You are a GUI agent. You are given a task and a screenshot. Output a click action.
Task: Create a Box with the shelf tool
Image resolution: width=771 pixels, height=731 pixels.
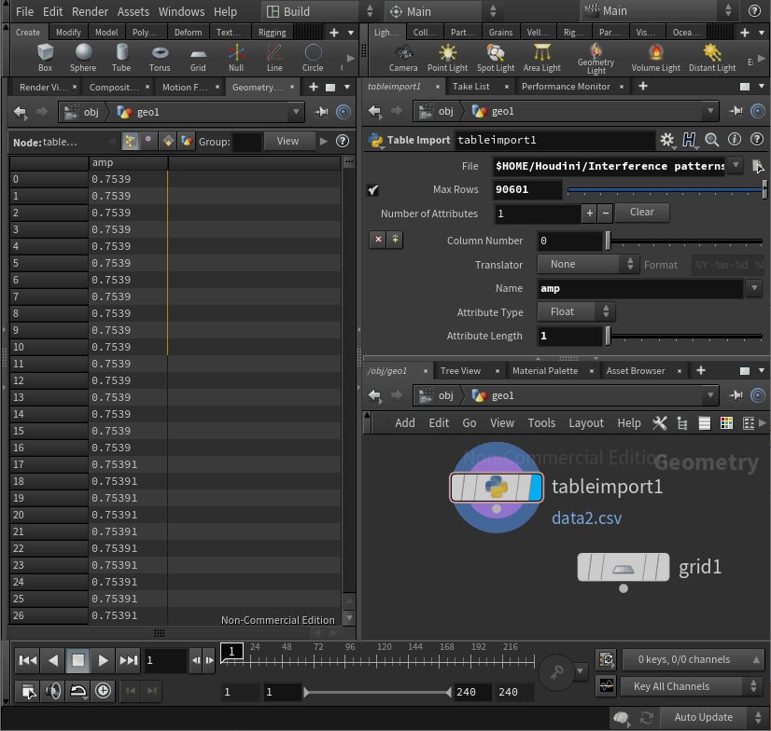(x=45, y=58)
